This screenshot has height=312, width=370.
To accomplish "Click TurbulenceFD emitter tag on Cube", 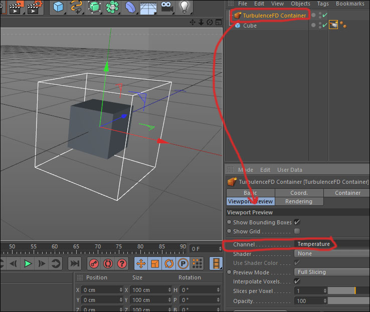I will pos(333,25).
